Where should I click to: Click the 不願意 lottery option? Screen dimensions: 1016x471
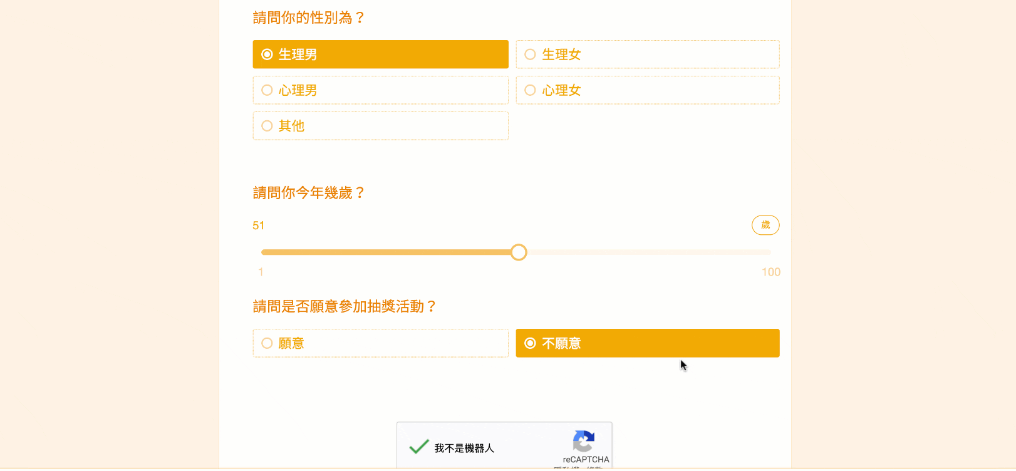tap(647, 343)
